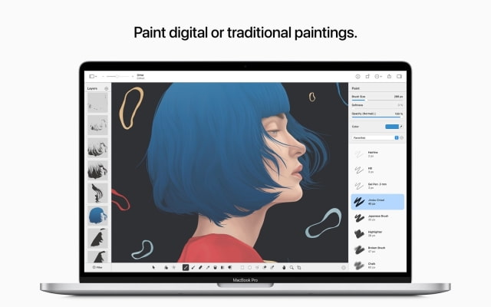Select the HB pencil brush
This screenshot has height=307, width=491.
[377, 170]
